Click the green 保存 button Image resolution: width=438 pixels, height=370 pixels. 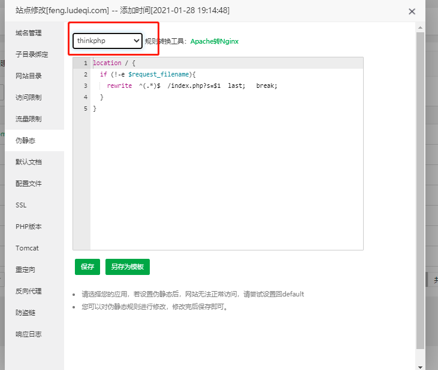pyautogui.click(x=87, y=267)
